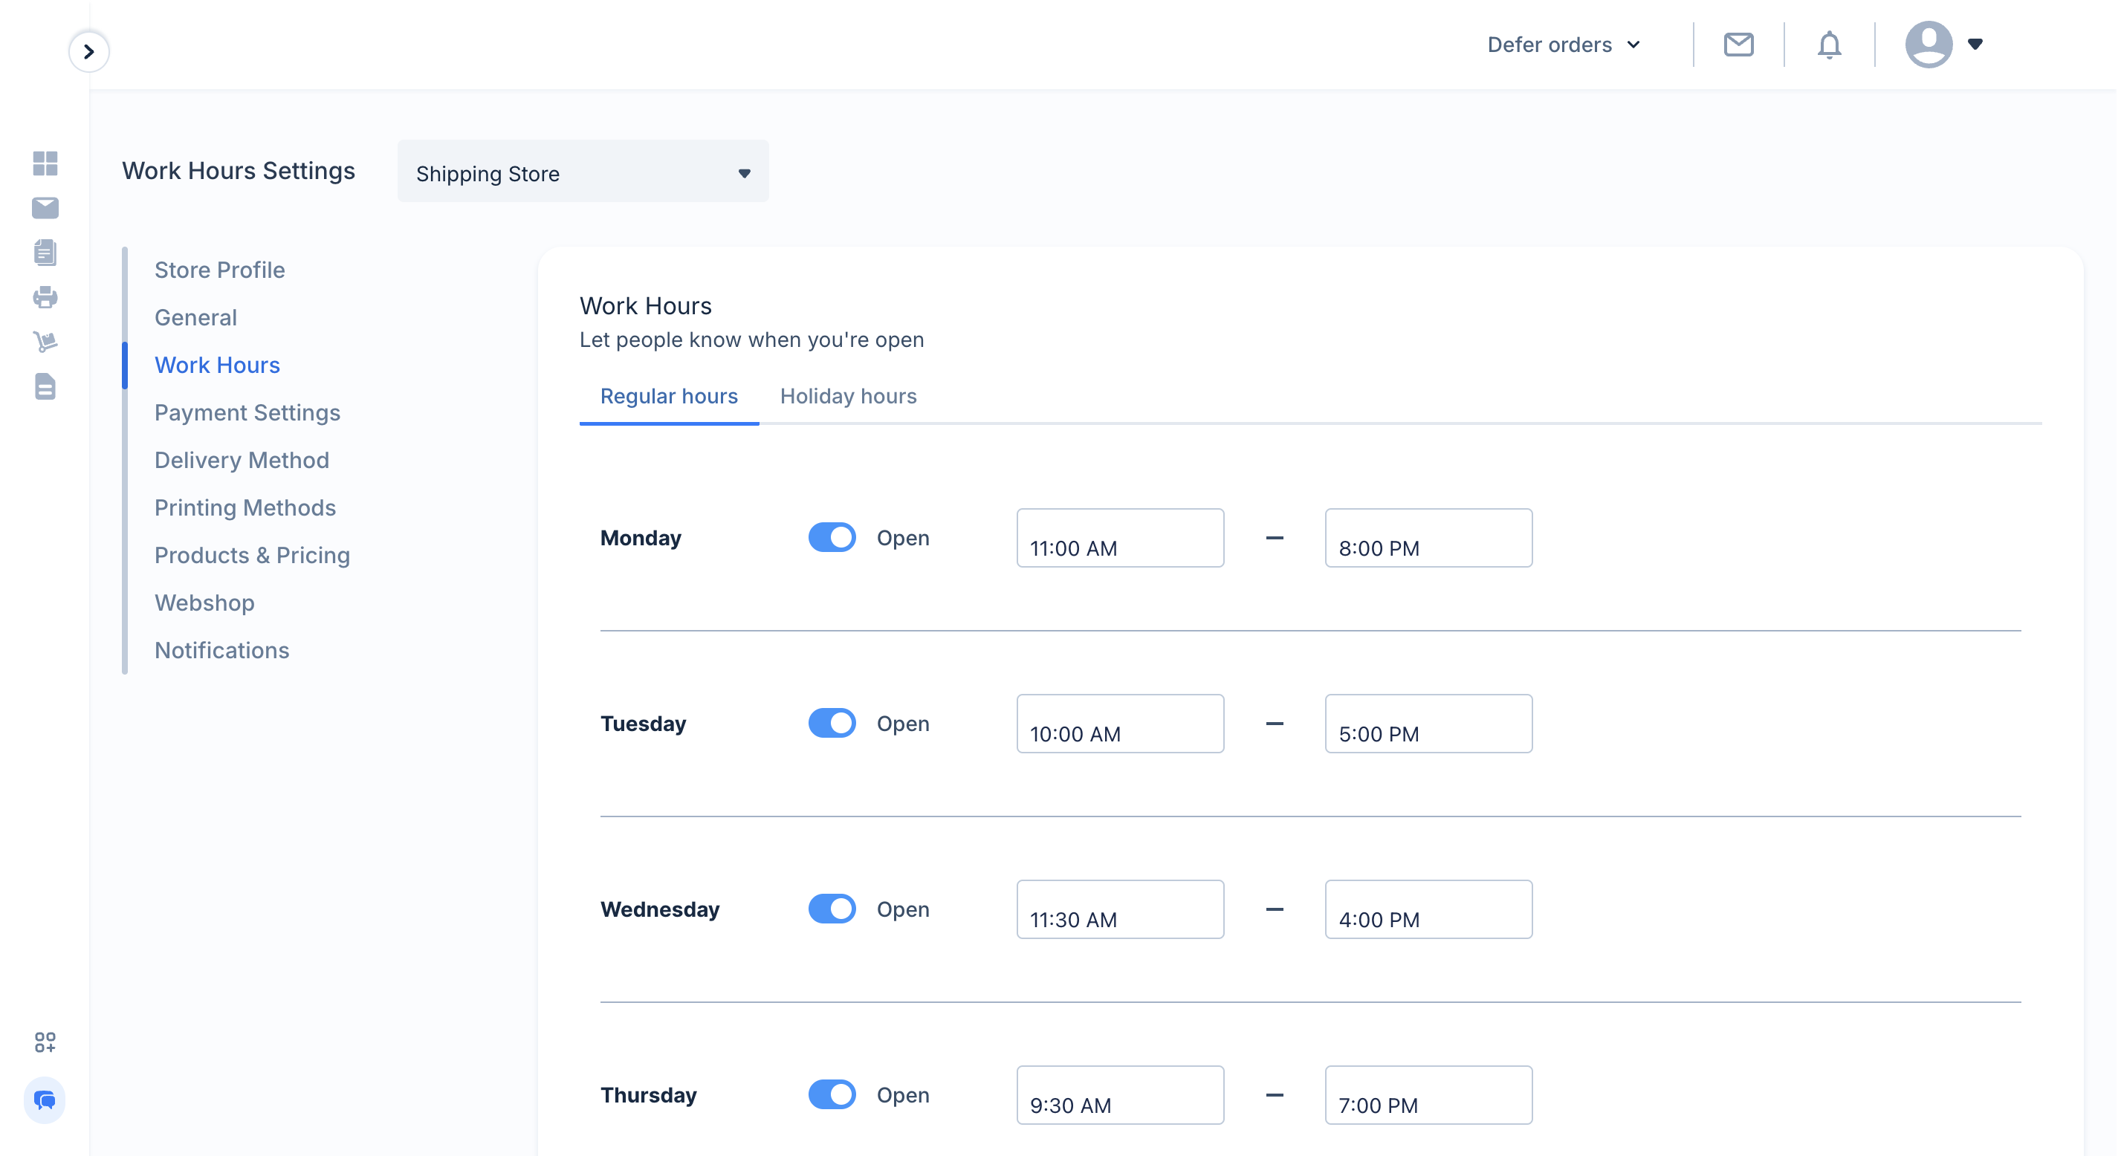Click the add apps icon in sidebar

(45, 1042)
